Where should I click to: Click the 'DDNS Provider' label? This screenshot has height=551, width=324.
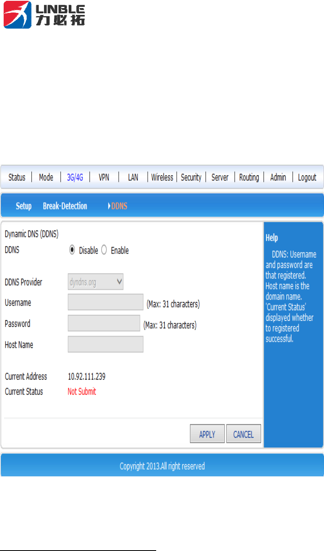pos(23,282)
